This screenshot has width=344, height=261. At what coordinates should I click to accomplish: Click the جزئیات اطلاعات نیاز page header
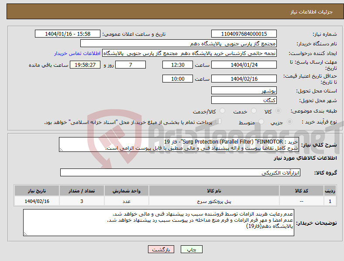312,12
